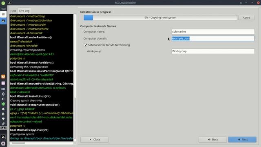Click log line starting 'mkfs.ext4 -F /dev/sda9'

tap(32, 75)
